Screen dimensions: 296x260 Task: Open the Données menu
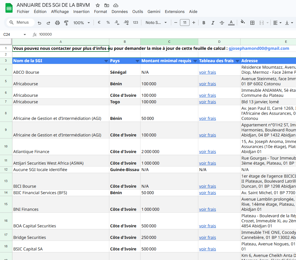(120, 12)
